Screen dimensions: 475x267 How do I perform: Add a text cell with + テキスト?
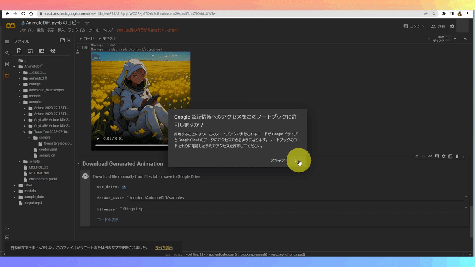(x=108, y=39)
